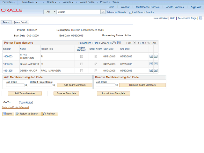Toggle Email Notify for RUTH THOMPSON
Image resolution: width=204 pixels, height=153 pixels.
(96, 56)
